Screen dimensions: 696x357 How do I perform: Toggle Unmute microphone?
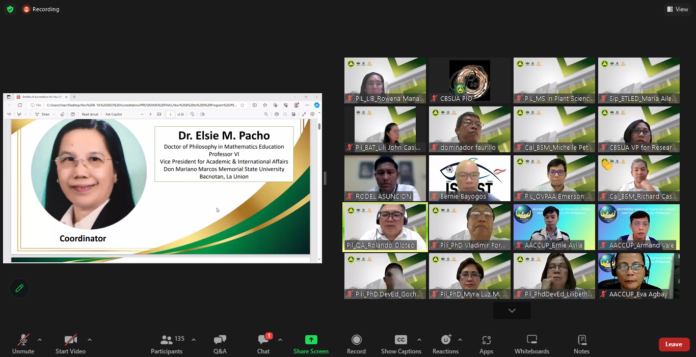[x=23, y=344]
